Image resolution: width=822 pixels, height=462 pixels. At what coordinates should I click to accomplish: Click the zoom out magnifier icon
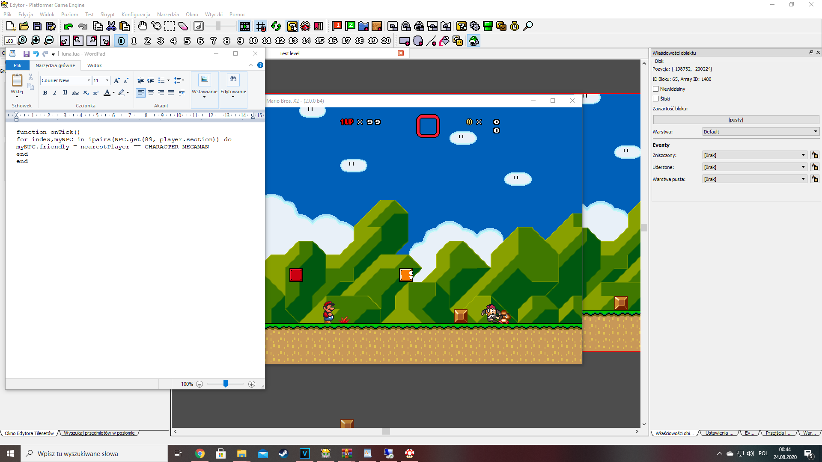[x=49, y=41]
